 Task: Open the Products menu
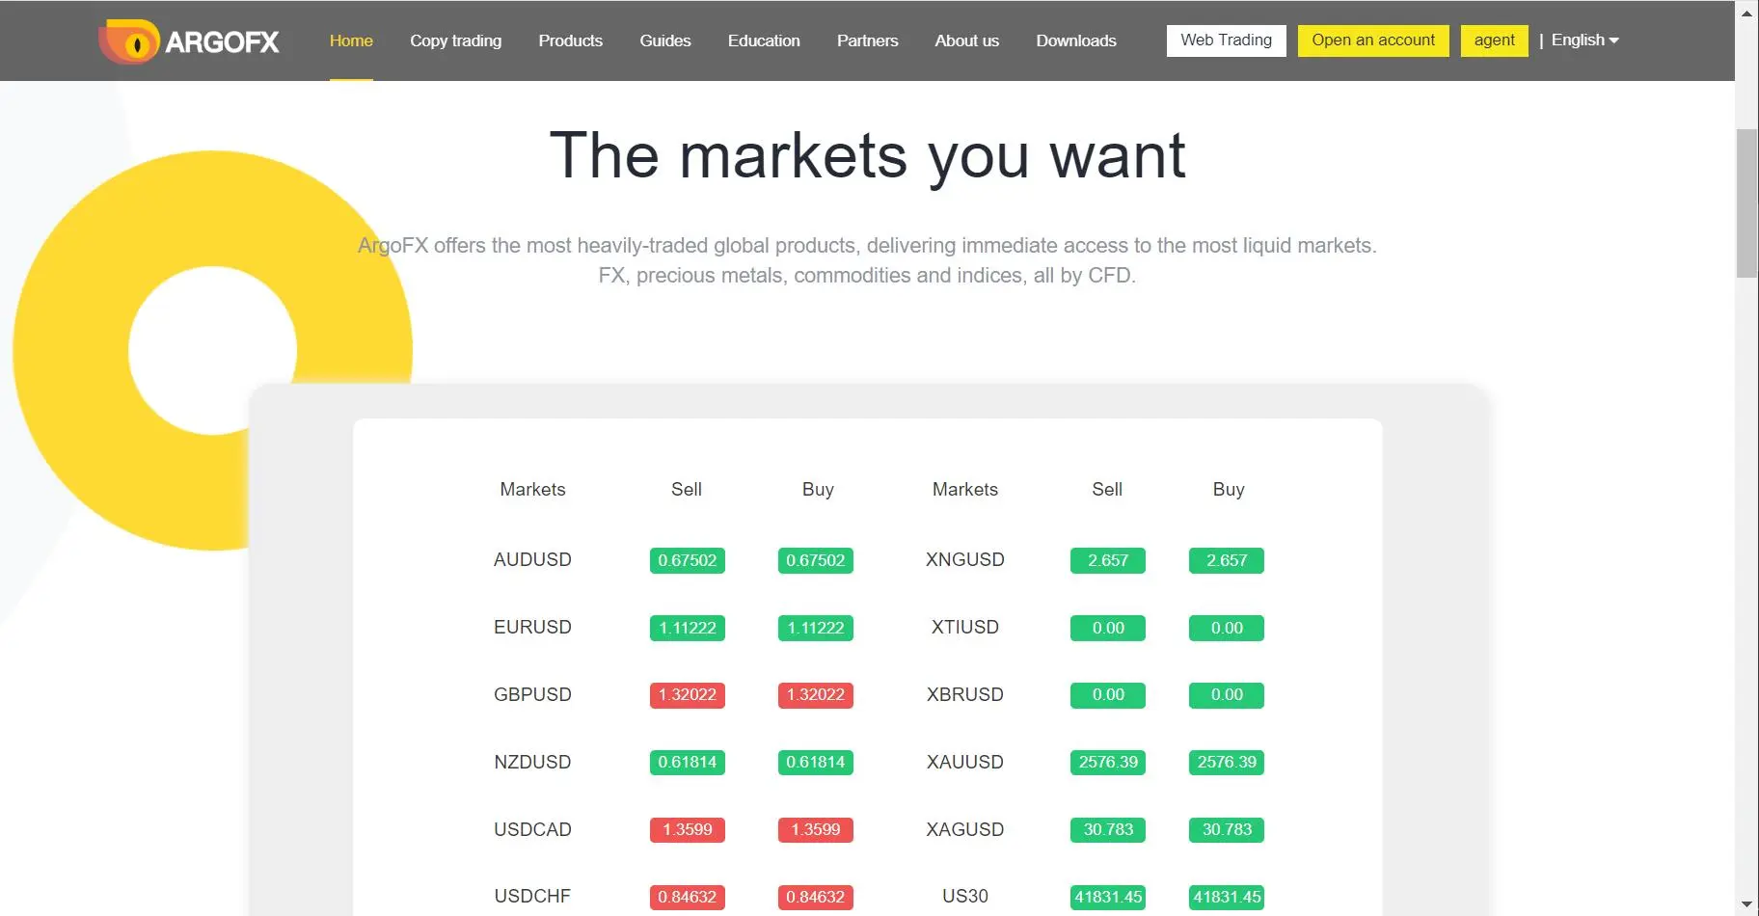click(570, 40)
